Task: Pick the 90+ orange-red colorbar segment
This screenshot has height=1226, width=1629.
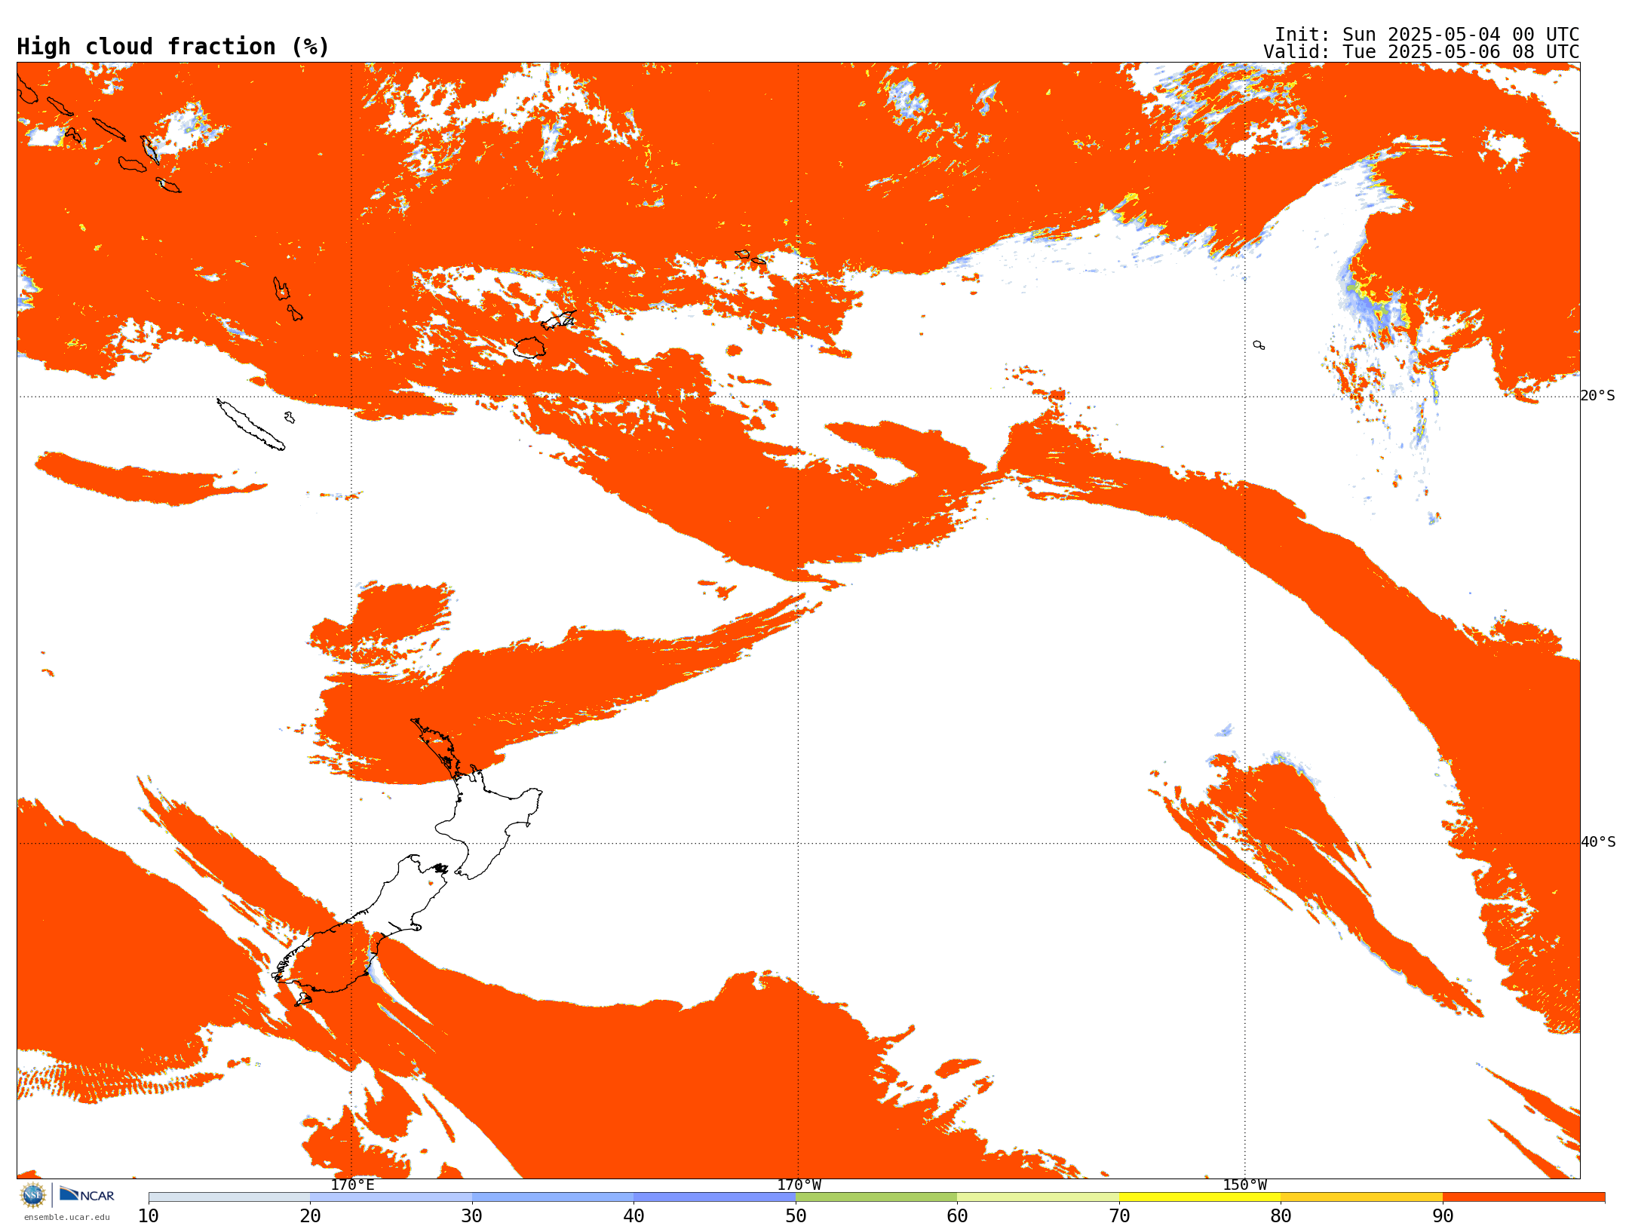Action: point(1523,1197)
